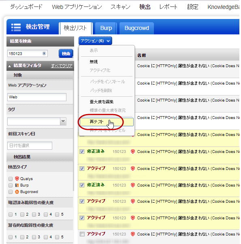Viewport: 241px width, 244px height.
Task: Collapse the 結果をフィルタ section triangle
Action: (x=9, y=66)
